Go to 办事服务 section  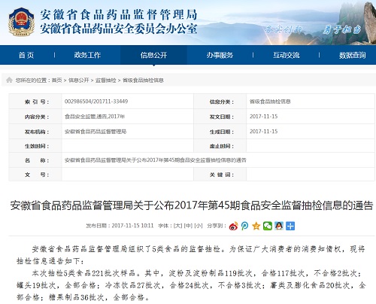(x=220, y=55)
